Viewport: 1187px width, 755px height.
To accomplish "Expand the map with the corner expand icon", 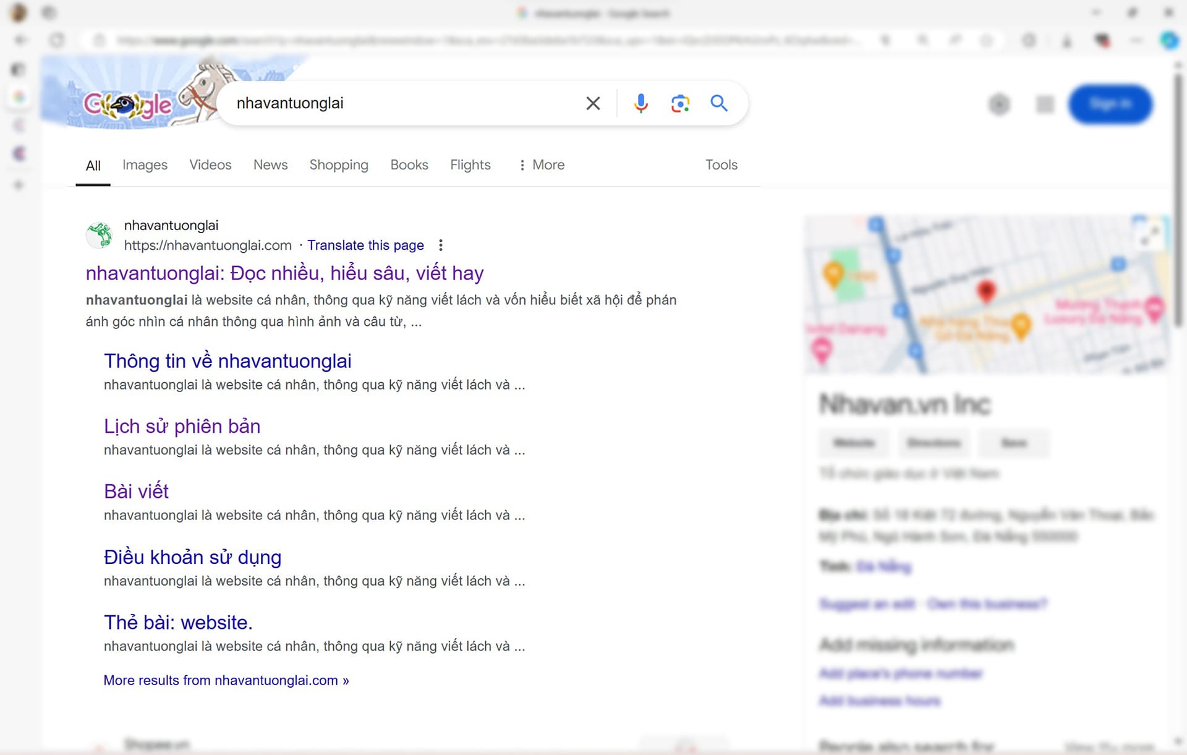I will [1150, 235].
